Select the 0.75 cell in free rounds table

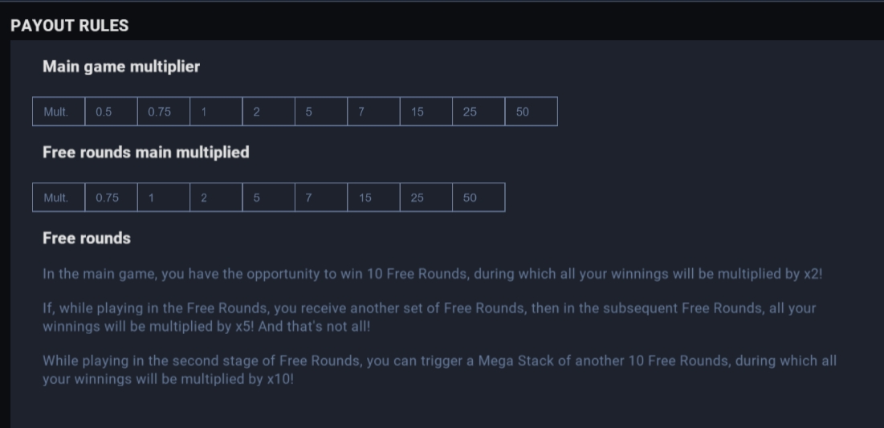tap(111, 198)
